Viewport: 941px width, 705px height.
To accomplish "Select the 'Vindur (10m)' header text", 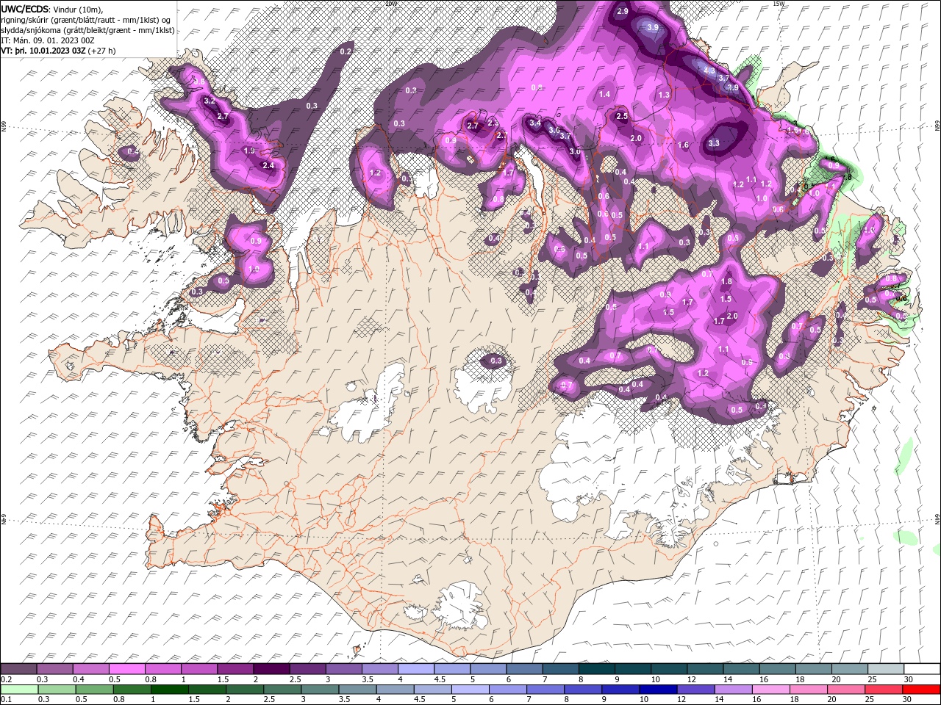I will tap(79, 9).
